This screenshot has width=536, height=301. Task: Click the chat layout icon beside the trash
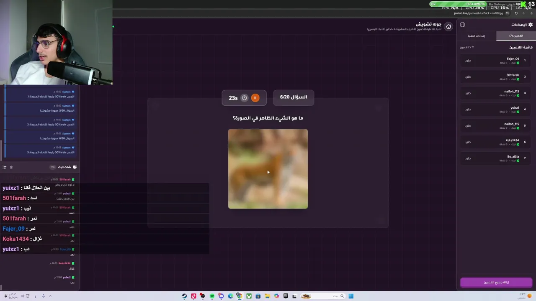(5, 167)
